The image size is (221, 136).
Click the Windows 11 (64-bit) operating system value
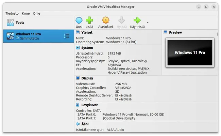tap(121, 42)
